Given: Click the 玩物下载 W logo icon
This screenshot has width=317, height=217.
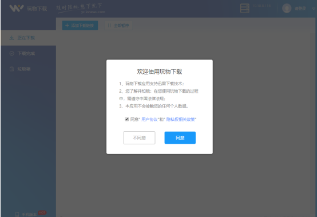Looking at the screenshot, I should [x=17, y=8].
